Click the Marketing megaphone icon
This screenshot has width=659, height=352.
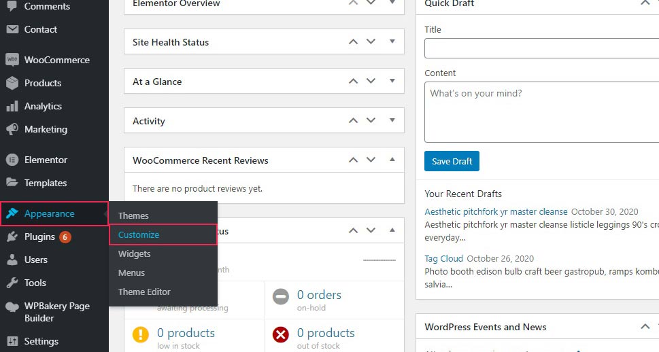12,129
